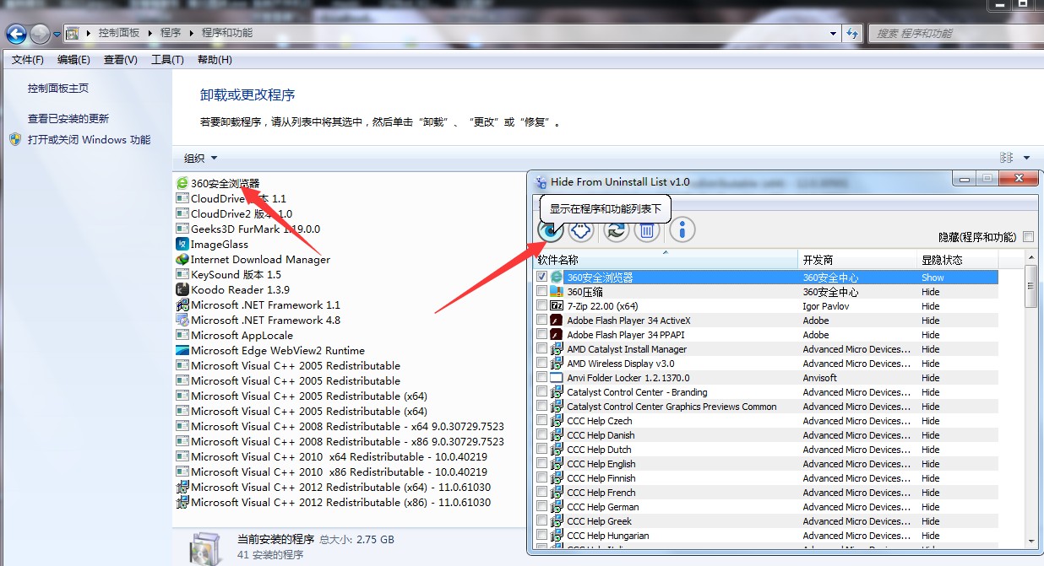Click the Adobe Flash Player 34 ActiveX icon
The image size is (1044, 566).
tap(557, 320)
